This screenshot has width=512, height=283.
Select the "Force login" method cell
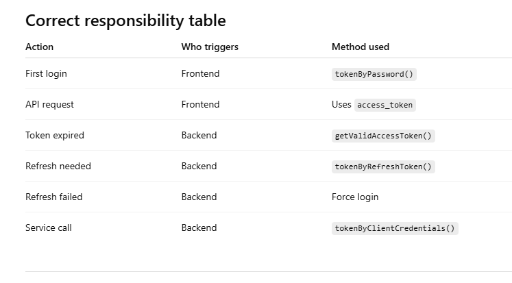pos(355,197)
